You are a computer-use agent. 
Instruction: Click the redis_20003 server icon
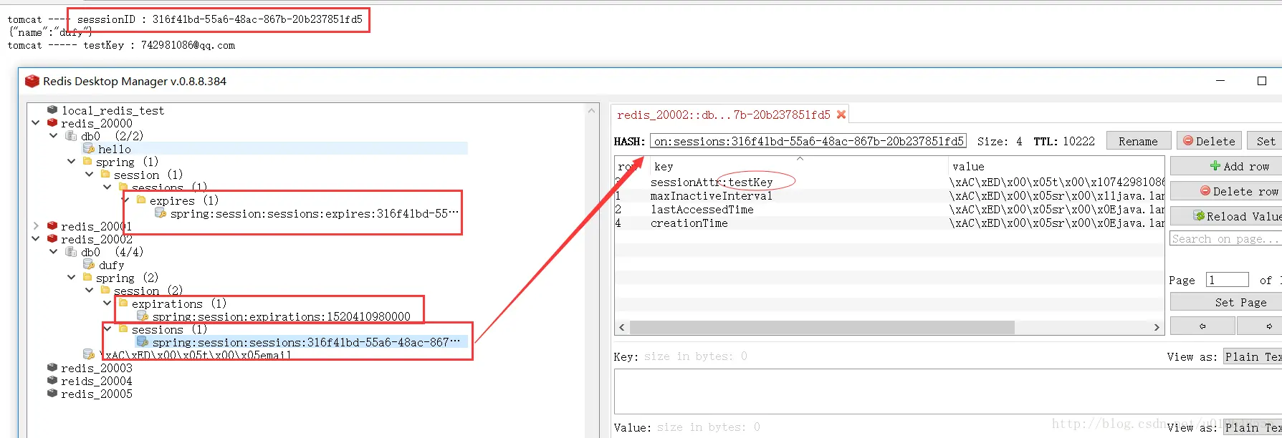coord(52,368)
